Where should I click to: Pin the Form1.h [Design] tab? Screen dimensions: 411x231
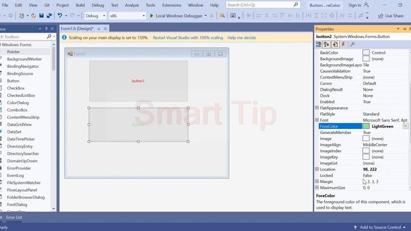(99, 28)
